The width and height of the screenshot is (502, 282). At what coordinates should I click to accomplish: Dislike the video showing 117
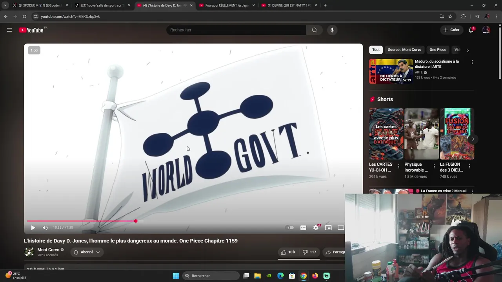point(309,252)
